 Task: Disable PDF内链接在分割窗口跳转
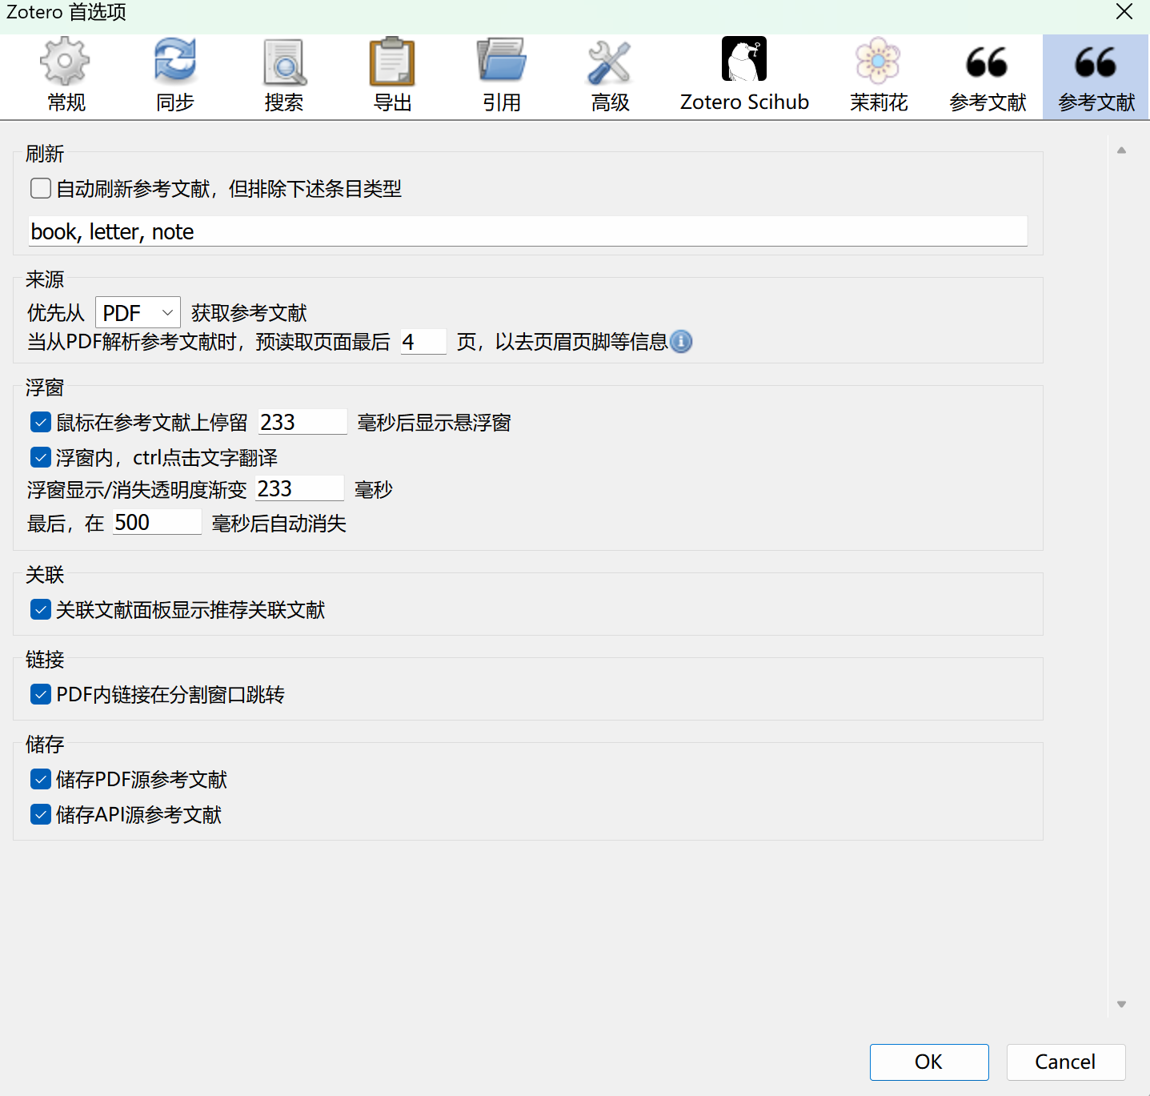click(x=40, y=694)
